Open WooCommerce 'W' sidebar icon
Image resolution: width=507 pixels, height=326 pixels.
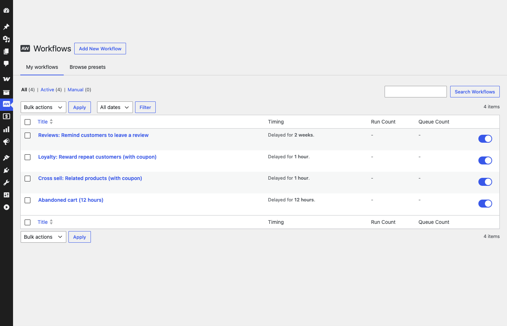pyautogui.click(x=6, y=79)
